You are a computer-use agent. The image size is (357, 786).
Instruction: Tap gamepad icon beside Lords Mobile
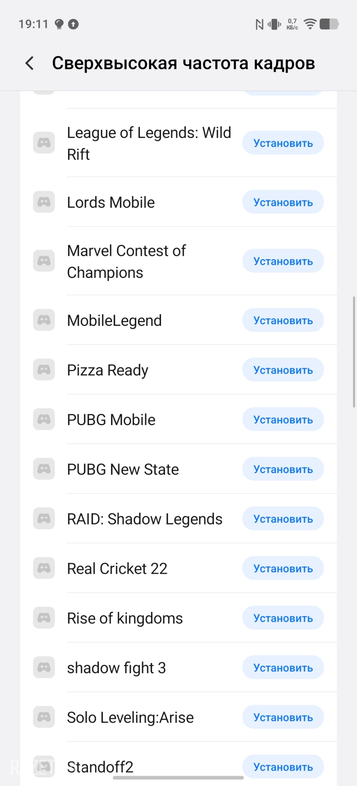[44, 202]
